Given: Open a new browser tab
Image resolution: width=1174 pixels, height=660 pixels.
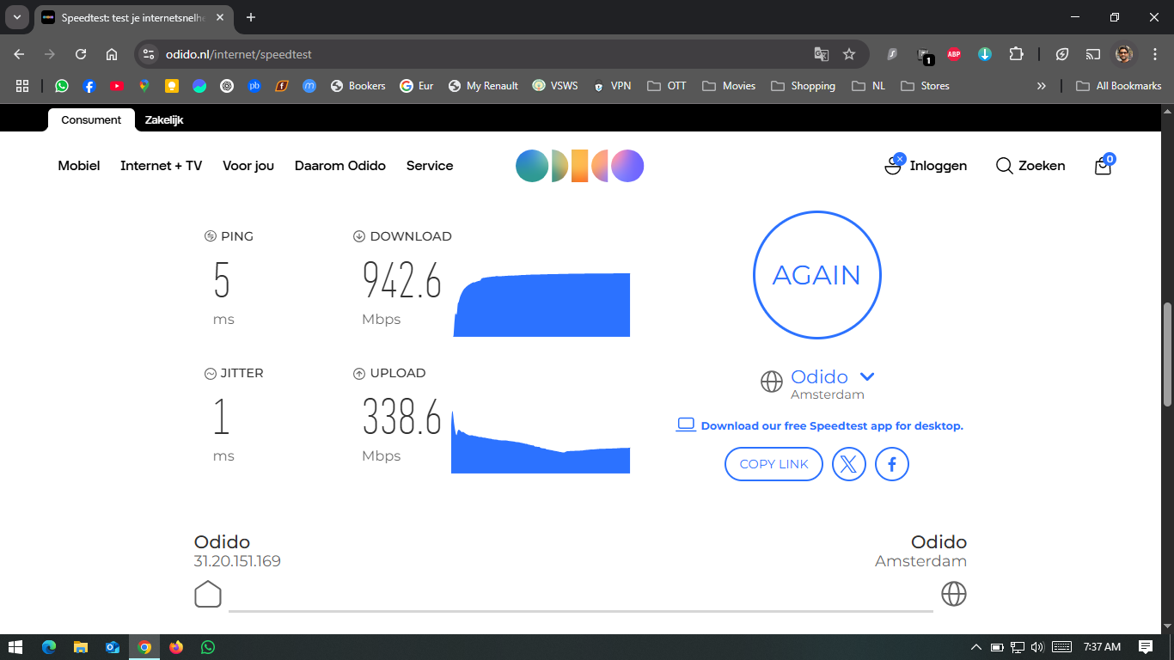Looking at the screenshot, I should click(251, 17).
